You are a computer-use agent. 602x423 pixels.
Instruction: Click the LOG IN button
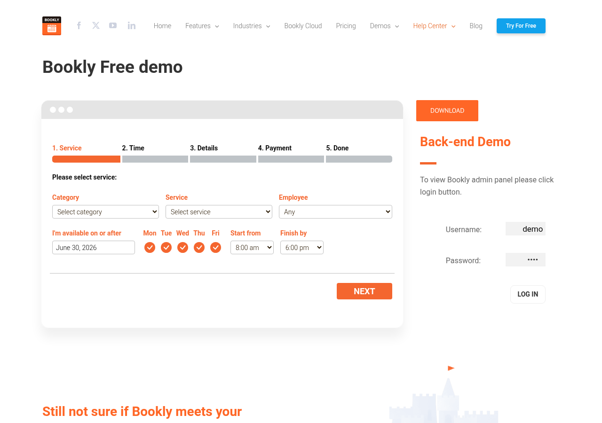click(x=528, y=294)
